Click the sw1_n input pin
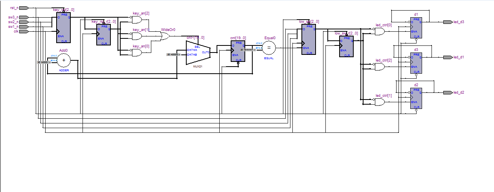 24,27
